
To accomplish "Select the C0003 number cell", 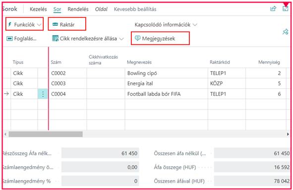I will (67, 83).
